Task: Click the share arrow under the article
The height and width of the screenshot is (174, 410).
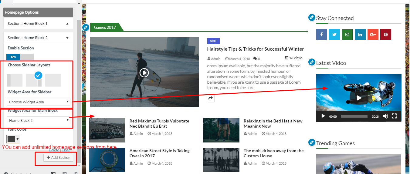Action: point(211,98)
